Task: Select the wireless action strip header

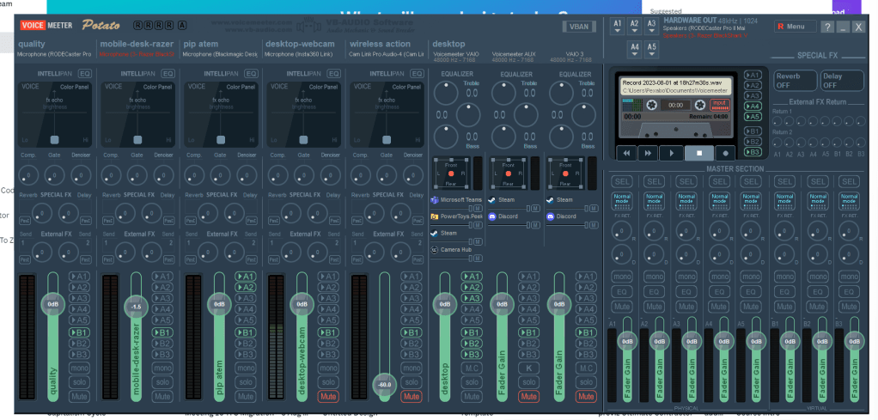Action: 381,44
